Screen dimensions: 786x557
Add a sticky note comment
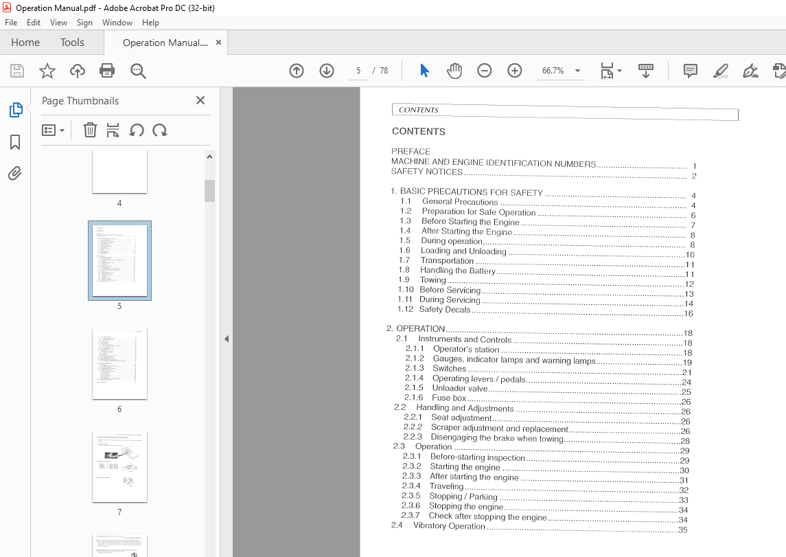691,71
